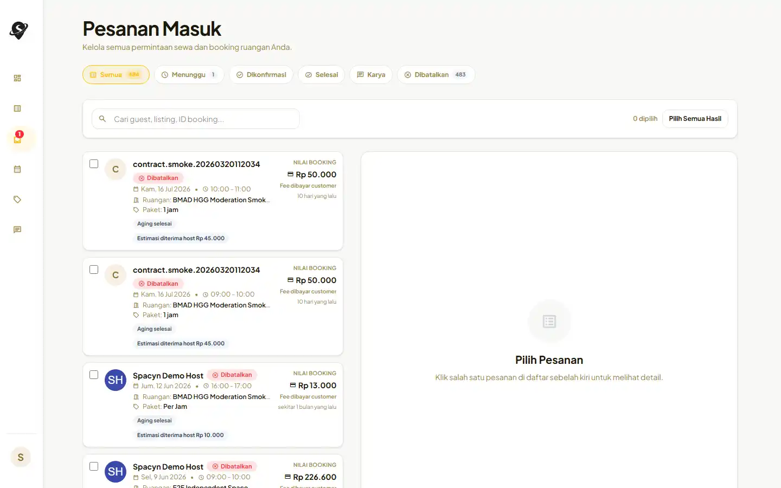This screenshot has width=781, height=488.
Task: Open the price tag icon in sidebar
Action: pyautogui.click(x=17, y=200)
